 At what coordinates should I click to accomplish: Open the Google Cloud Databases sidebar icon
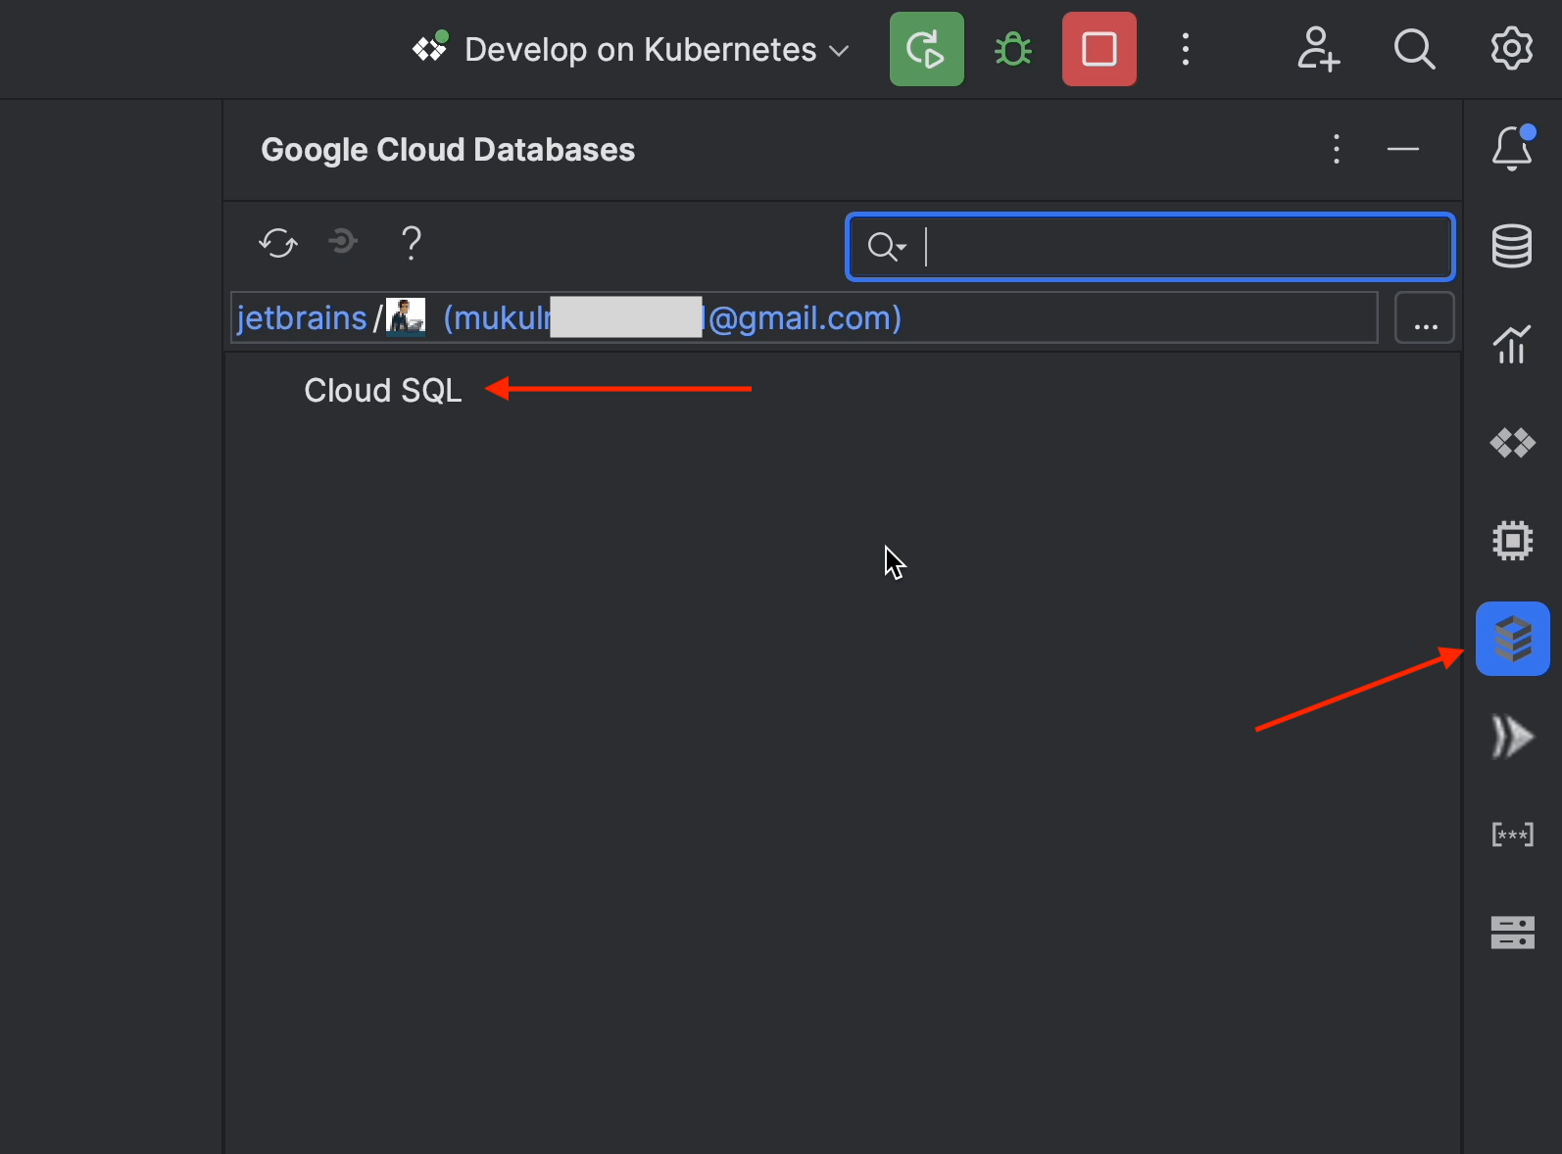[1511, 639]
